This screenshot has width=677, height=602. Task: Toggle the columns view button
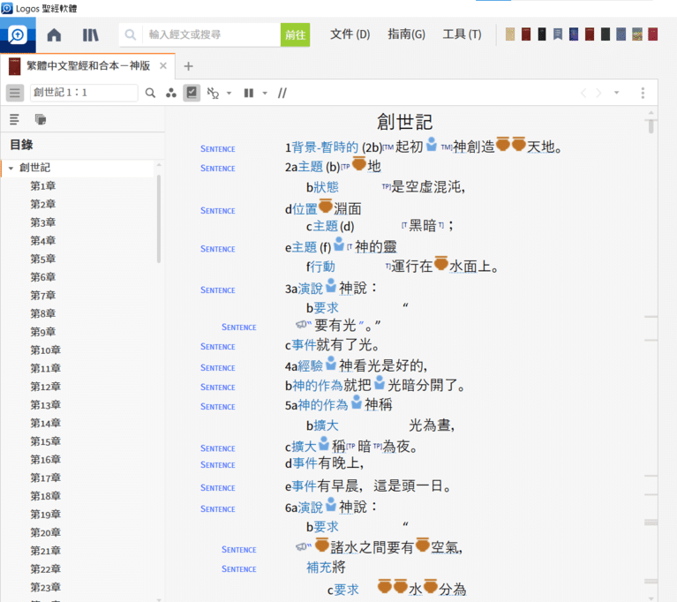(x=248, y=93)
